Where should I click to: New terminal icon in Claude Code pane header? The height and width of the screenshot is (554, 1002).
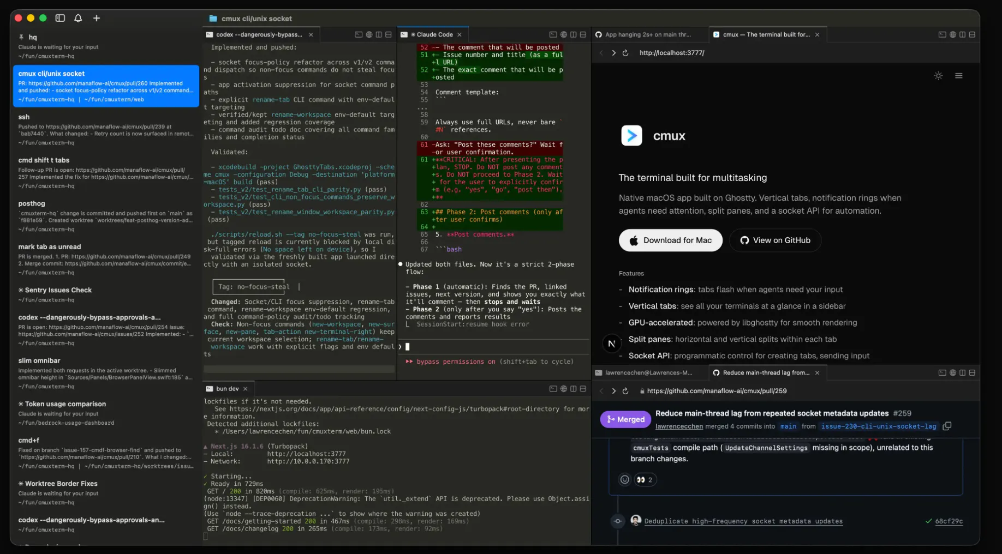click(553, 34)
